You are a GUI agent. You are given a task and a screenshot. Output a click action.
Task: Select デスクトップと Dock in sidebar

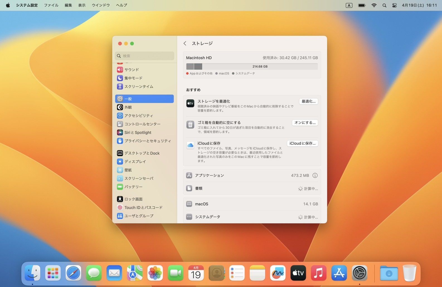144,153
